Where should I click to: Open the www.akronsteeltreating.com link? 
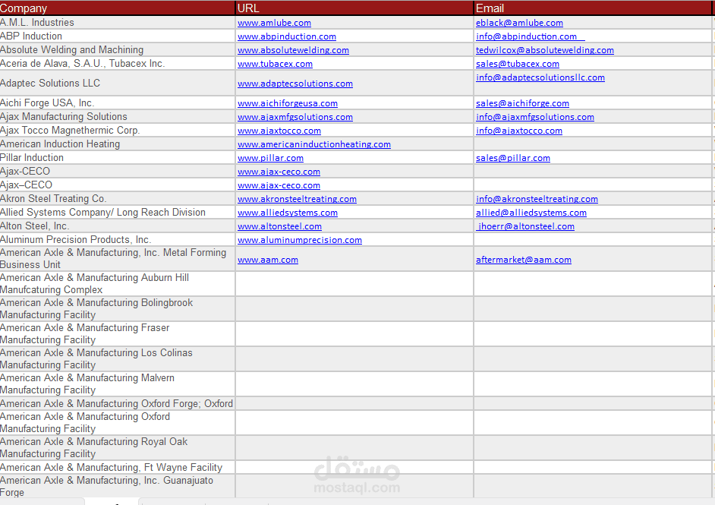click(297, 200)
